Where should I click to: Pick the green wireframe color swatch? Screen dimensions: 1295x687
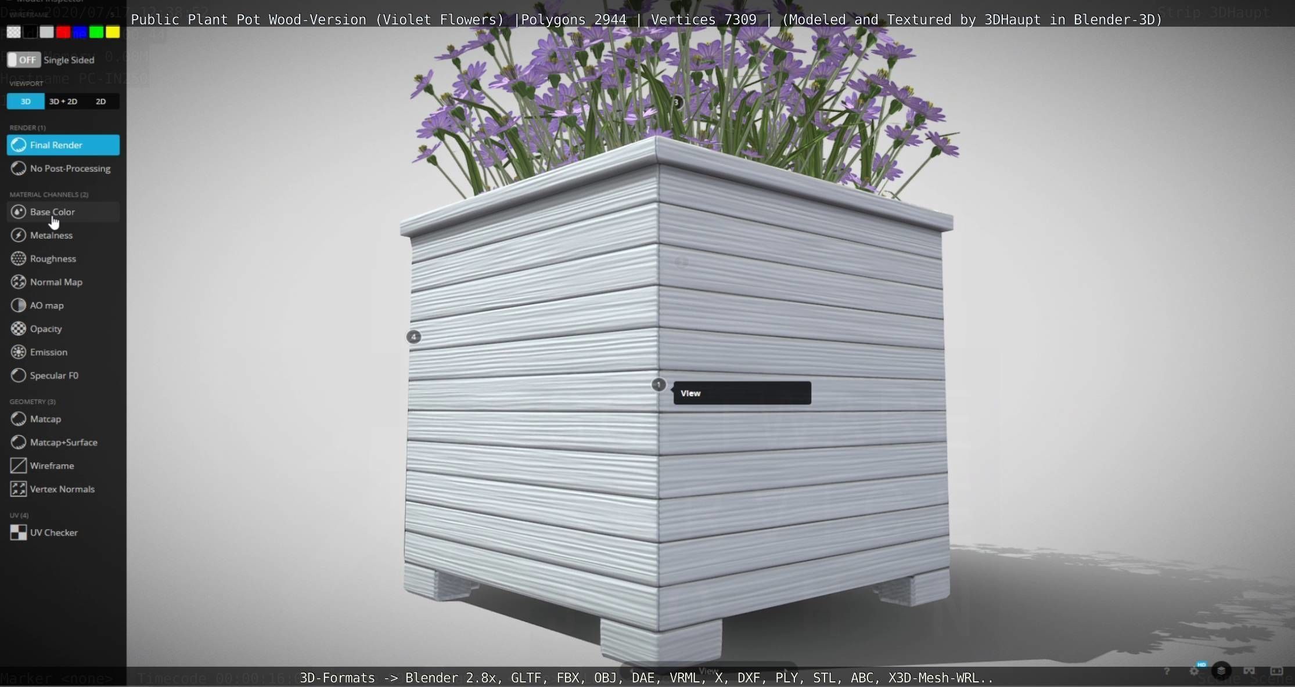pyautogui.click(x=96, y=32)
